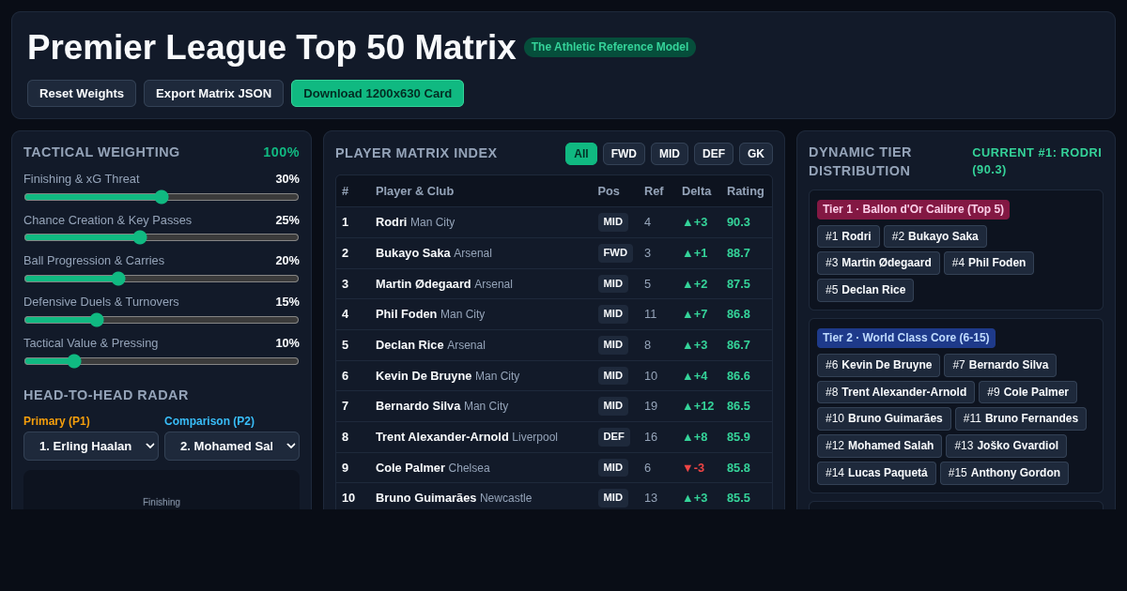1127x591 pixels.
Task: Filter players by GK position
Action: click(756, 154)
